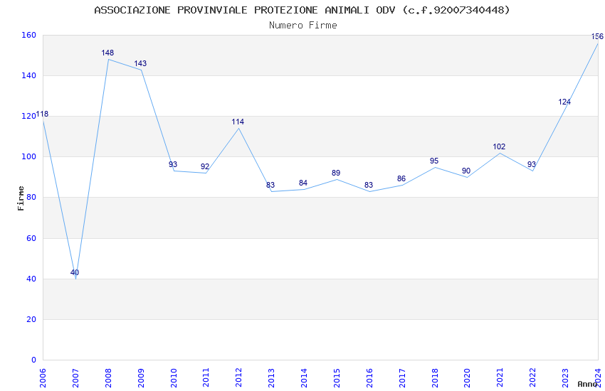Click the 92 data point label
The image size is (605, 391).
pos(205,166)
